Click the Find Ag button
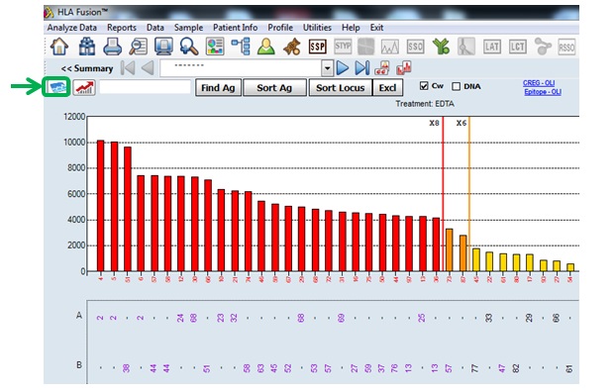 (218, 88)
